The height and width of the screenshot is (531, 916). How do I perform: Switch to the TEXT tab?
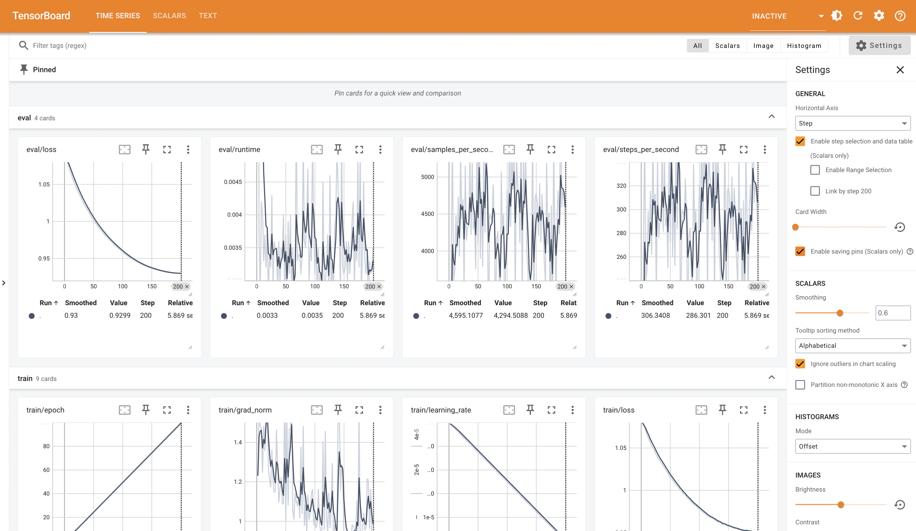(x=208, y=16)
